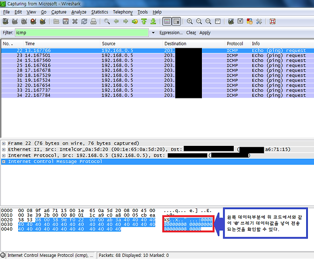The image size is (314, 259).
Task: Find a packet magnifier icon
Action: pos(107,21)
